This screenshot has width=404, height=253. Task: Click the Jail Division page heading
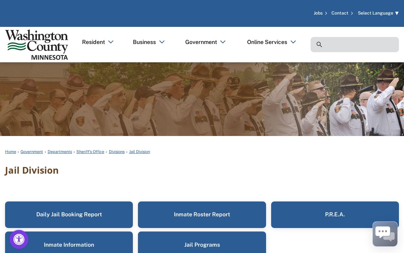32,170
